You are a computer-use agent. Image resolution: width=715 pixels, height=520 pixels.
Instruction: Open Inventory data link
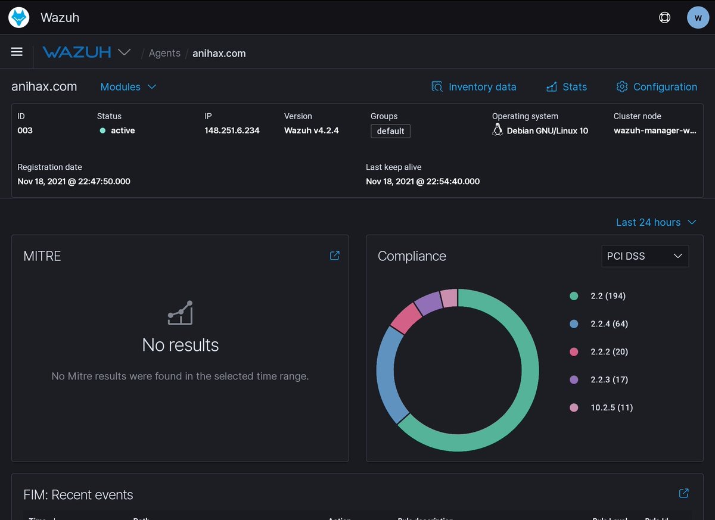click(x=474, y=87)
